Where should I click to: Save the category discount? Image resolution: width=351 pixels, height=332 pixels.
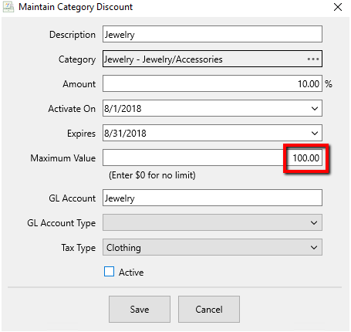point(140,309)
